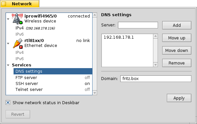
Task: Click the Ethernet cable icon for rtl81xx/0
Action: pos(18,44)
